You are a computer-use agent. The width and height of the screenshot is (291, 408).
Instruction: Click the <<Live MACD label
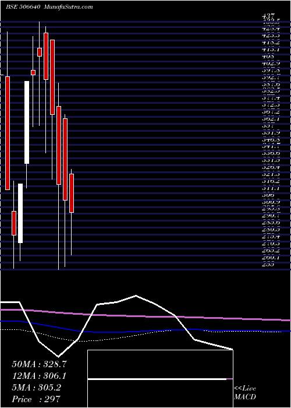tap(245, 393)
